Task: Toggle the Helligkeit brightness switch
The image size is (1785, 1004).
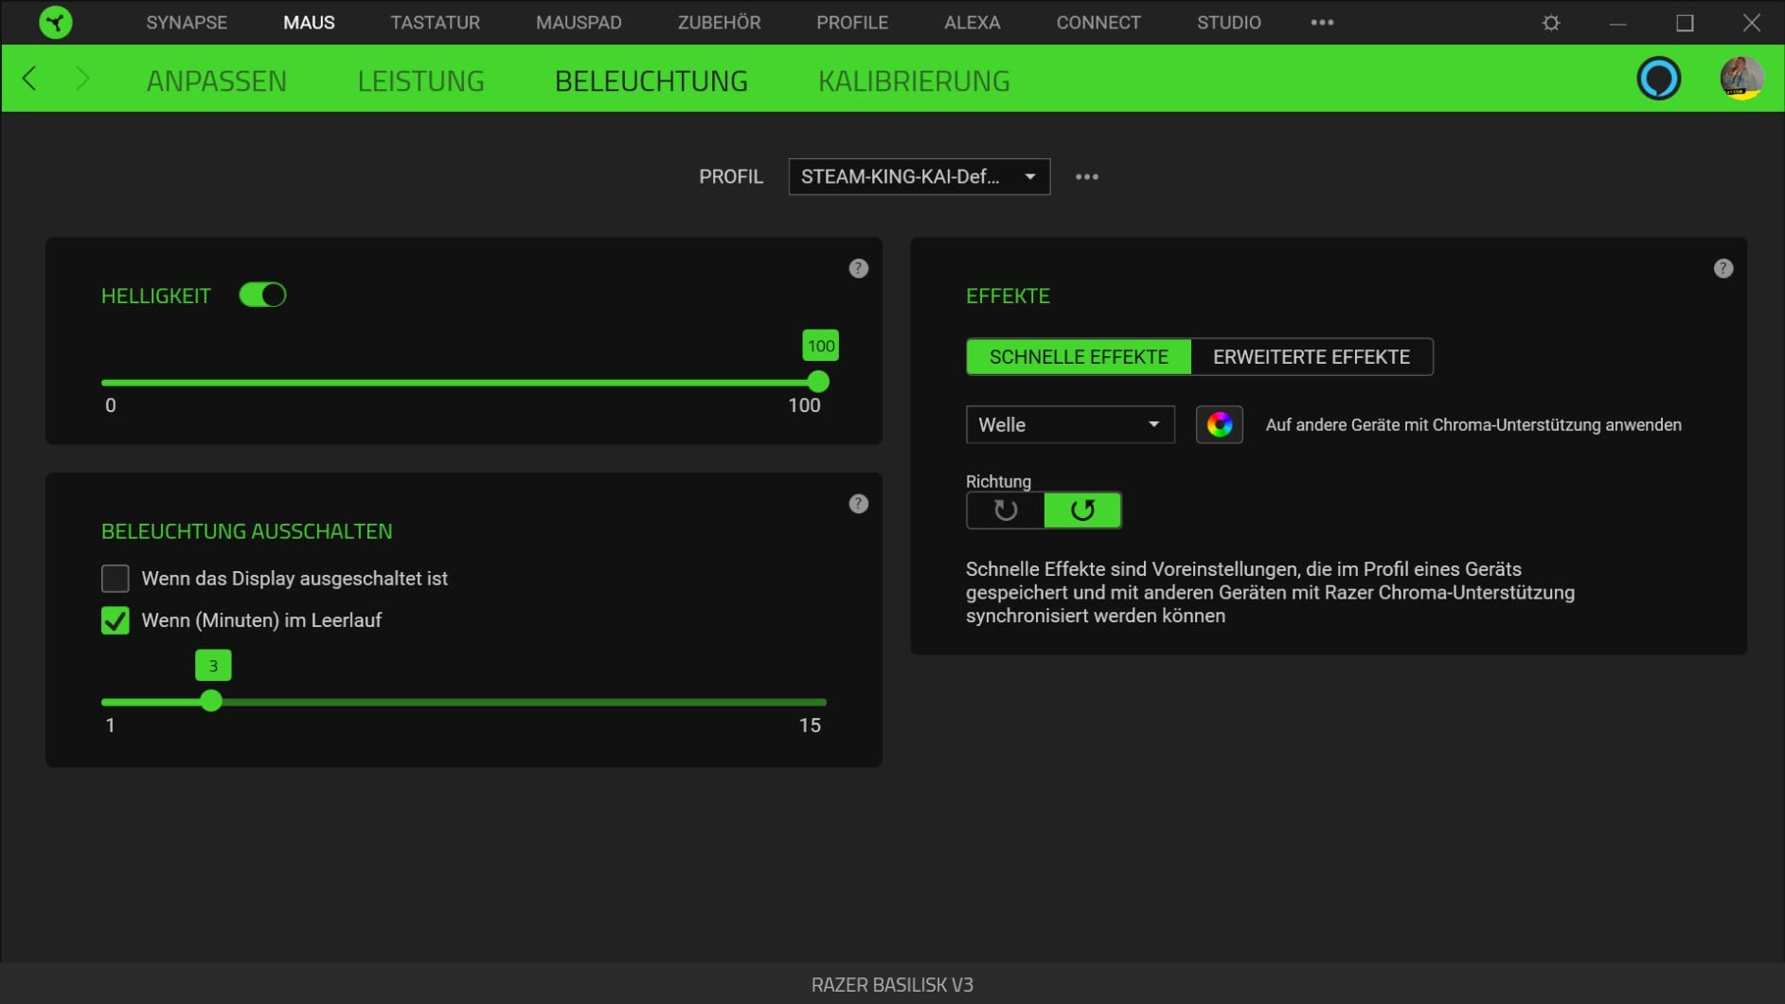Action: (x=262, y=296)
